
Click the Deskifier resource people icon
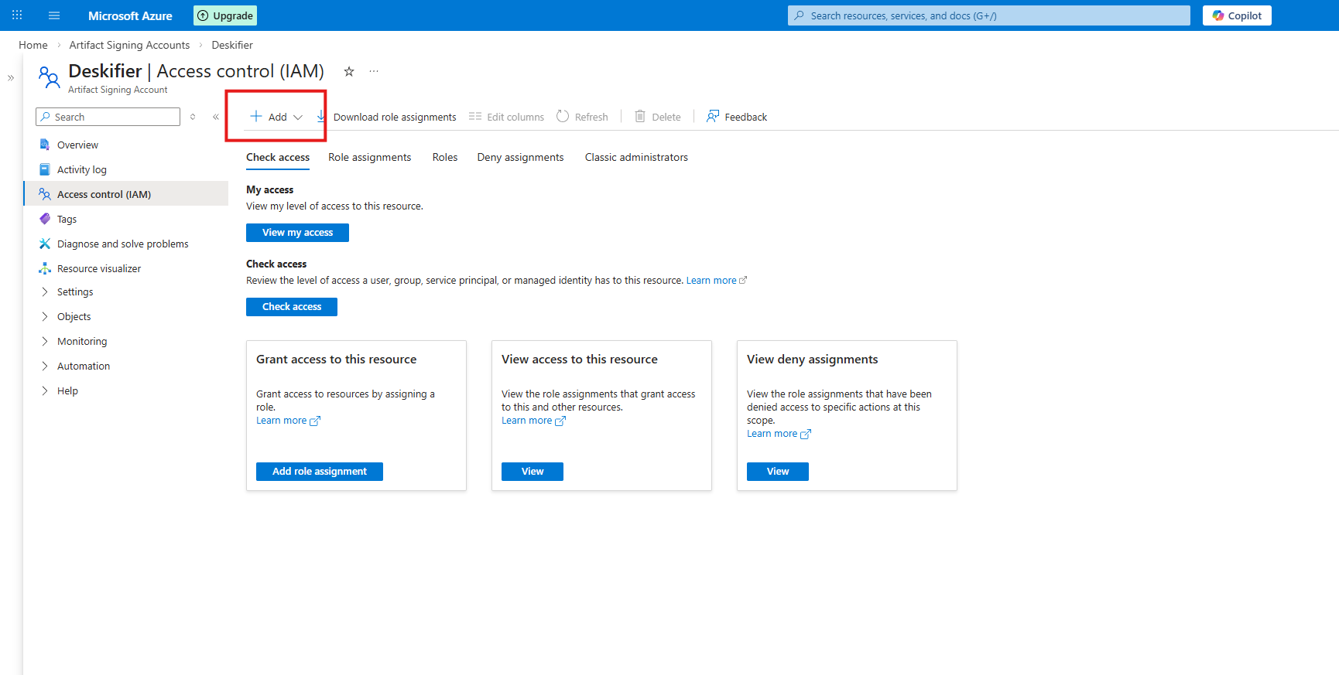point(49,77)
